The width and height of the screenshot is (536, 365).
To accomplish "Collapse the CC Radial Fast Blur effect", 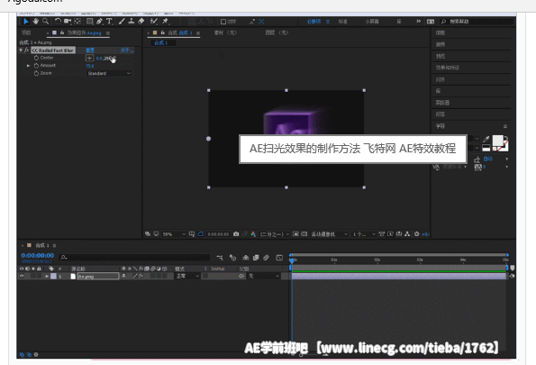I will click(x=21, y=50).
